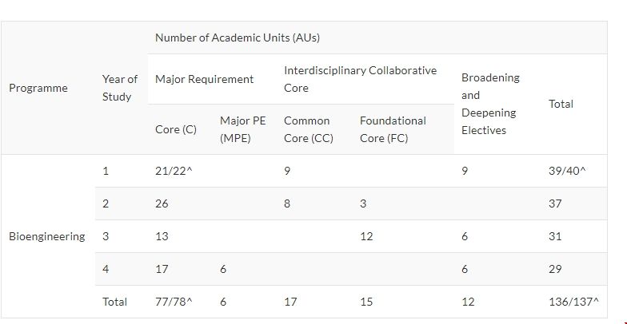
Task: Select the Interdisciplinary Collaborative Core header
Action: point(360,79)
